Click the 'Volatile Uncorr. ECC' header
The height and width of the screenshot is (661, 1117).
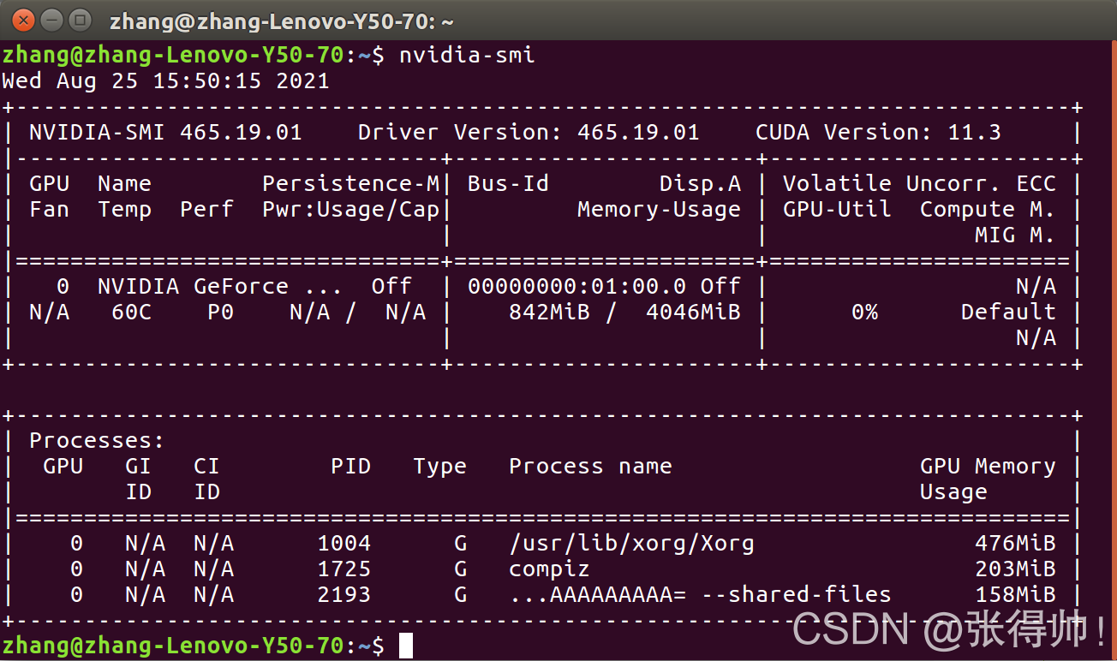[x=919, y=184]
